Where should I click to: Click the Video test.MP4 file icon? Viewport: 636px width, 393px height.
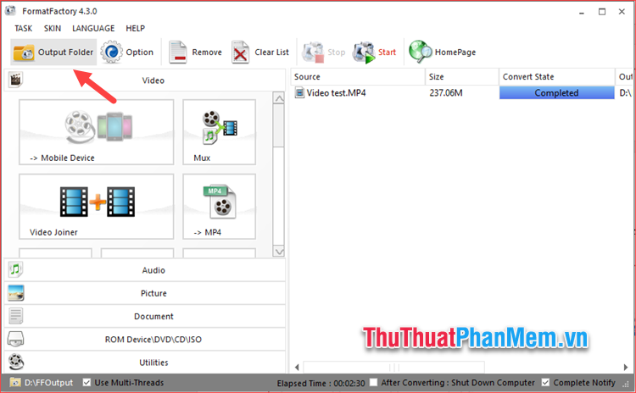pos(299,93)
